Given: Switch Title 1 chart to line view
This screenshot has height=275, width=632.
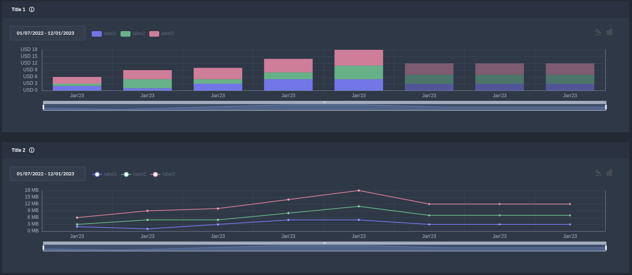Looking at the screenshot, I should [x=598, y=32].
